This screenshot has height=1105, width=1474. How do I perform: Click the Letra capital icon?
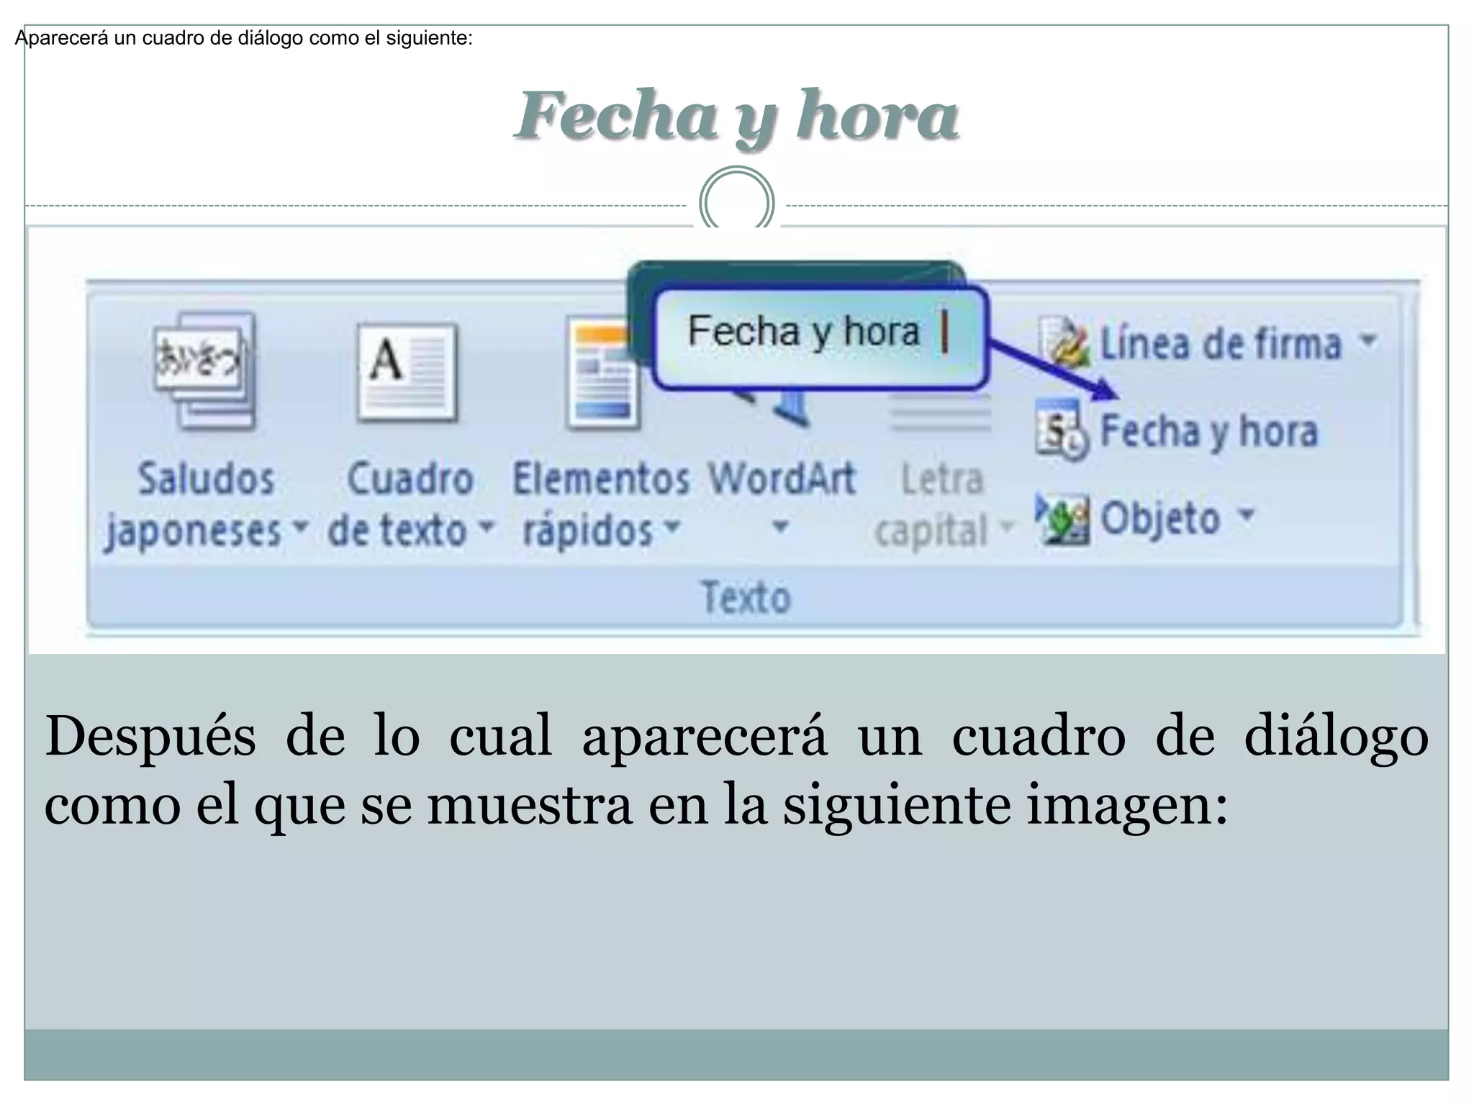coord(940,414)
